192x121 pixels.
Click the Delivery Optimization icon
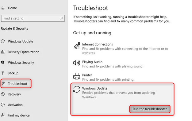(x=3, y=52)
